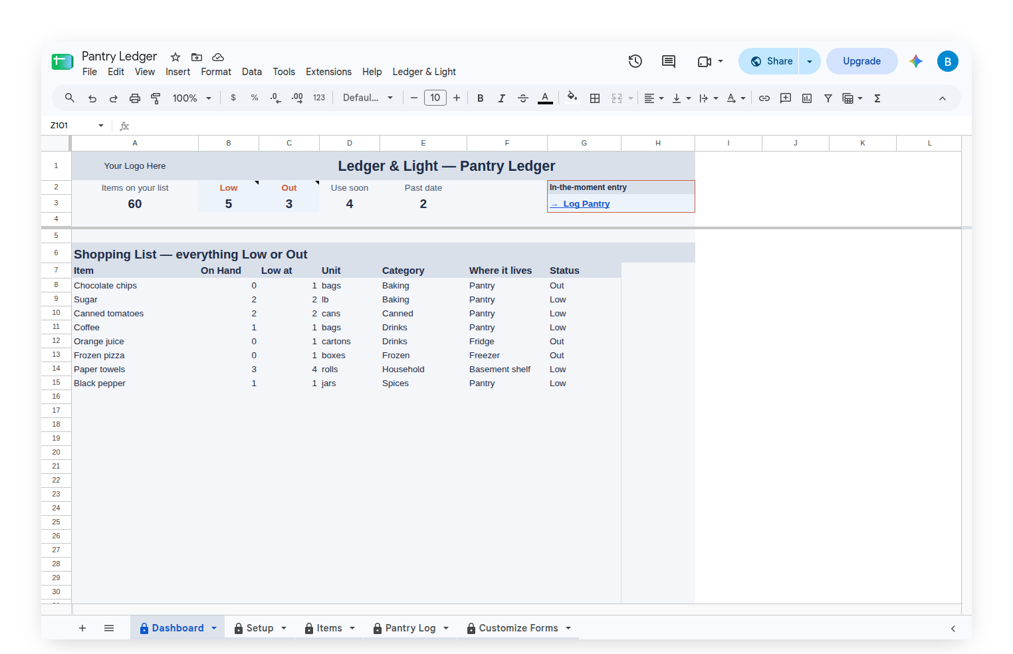Image resolution: width=1013 pixels, height=654 pixels.
Task: Redo the last action
Action: tap(114, 98)
